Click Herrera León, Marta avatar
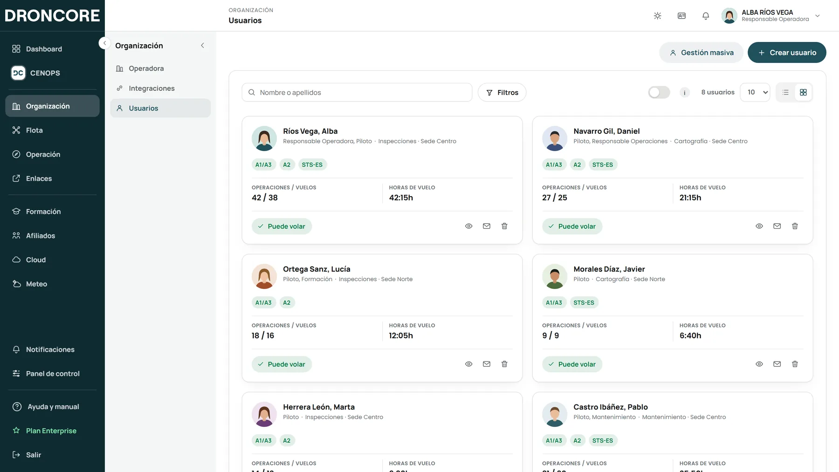Image resolution: width=839 pixels, height=472 pixels. coord(264,414)
